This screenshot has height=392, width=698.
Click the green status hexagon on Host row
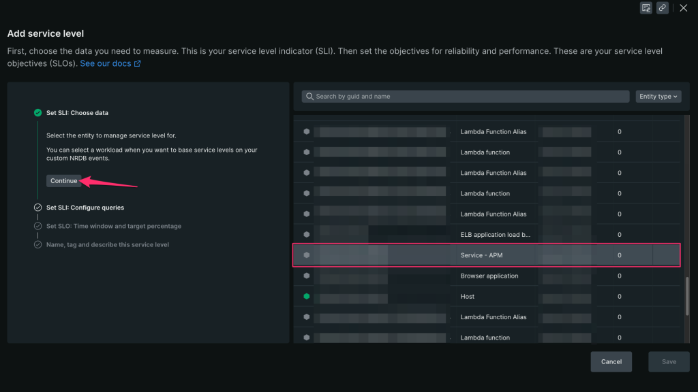coord(307,297)
